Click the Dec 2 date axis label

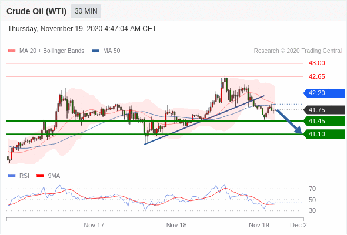pos(298,225)
